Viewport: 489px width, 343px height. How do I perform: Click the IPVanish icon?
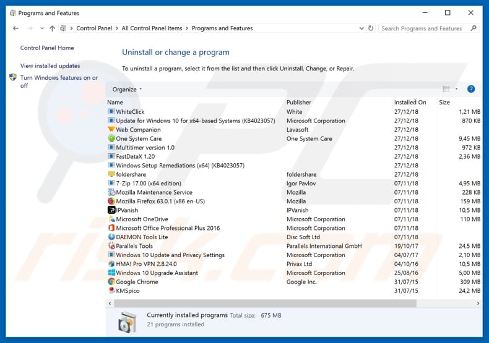[111, 210]
